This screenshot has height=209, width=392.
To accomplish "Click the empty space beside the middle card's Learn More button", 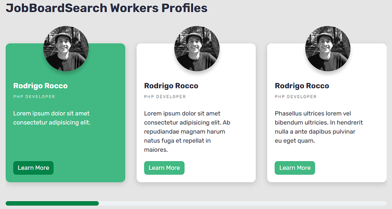I will pos(220,168).
